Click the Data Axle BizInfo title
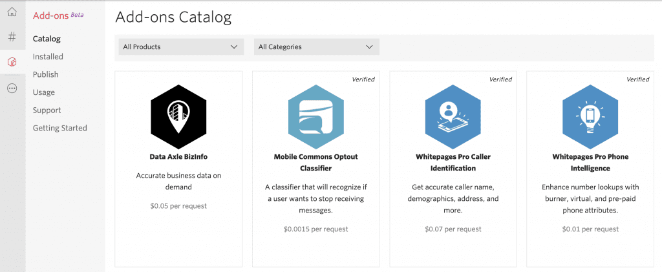The height and width of the screenshot is (272, 662). coord(178,156)
